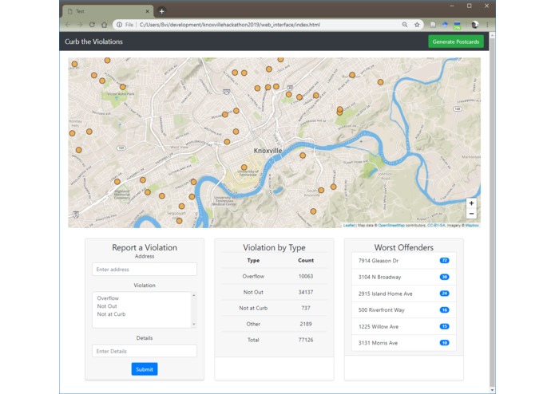This screenshot has width=555, height=394.
Task: Click the browser forward arrow
Action: (80, 25)
